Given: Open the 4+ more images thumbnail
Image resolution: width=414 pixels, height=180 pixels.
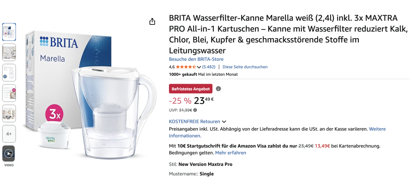Looking at the screenshot, I should pos(9,134).
